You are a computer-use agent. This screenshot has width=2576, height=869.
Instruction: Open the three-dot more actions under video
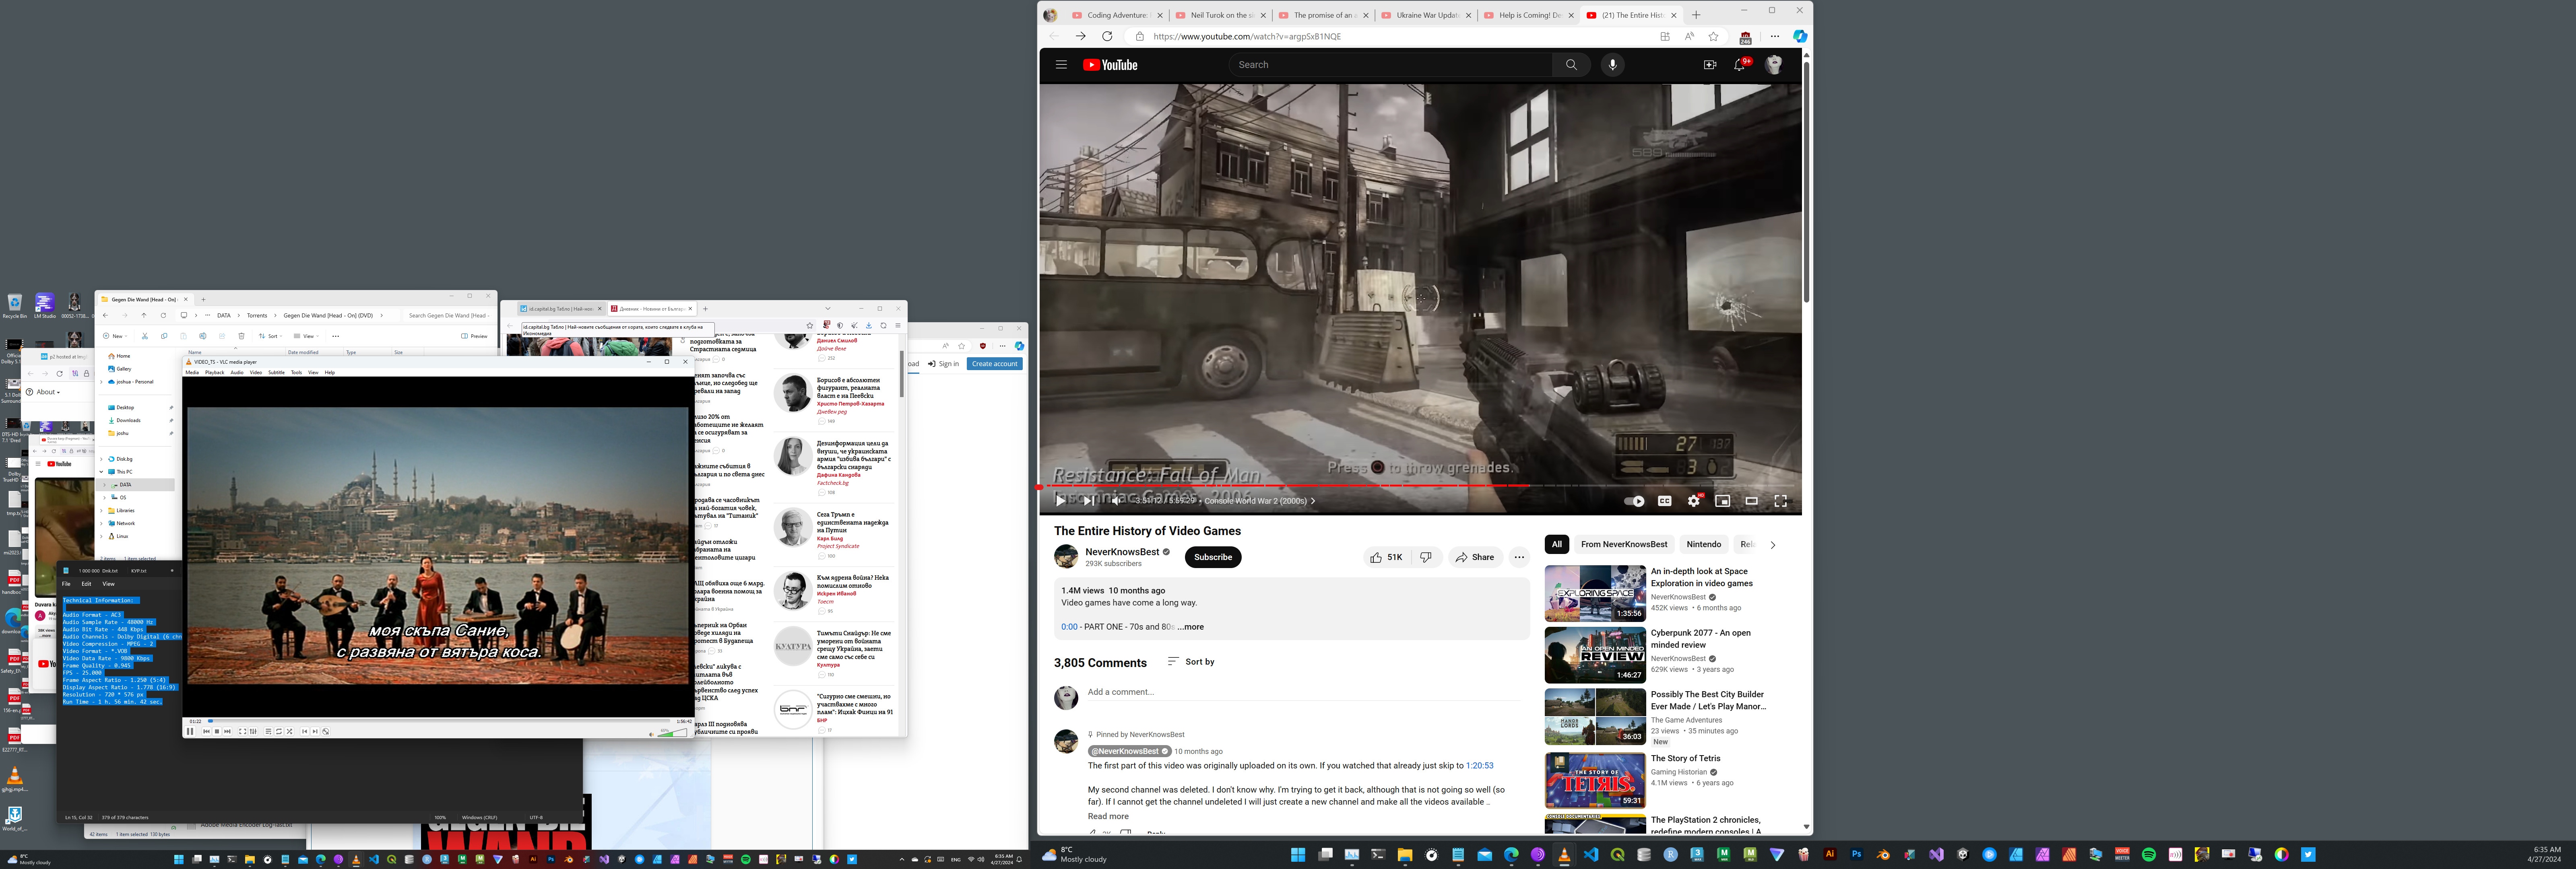[1519, 557]
